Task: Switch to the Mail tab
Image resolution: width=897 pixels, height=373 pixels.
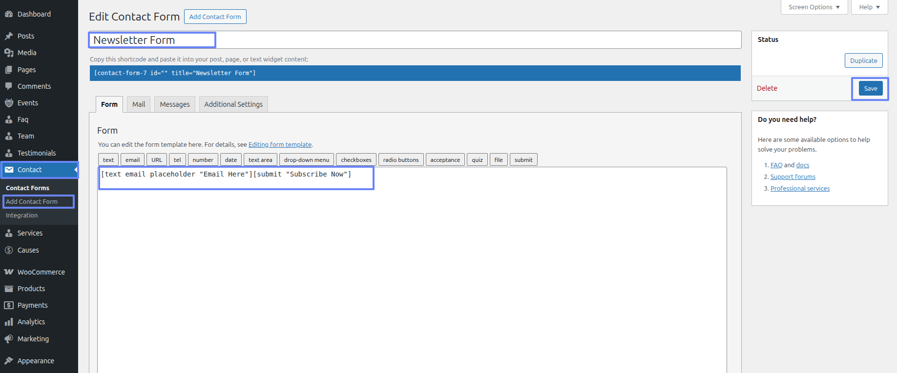Action: (139, 104)
